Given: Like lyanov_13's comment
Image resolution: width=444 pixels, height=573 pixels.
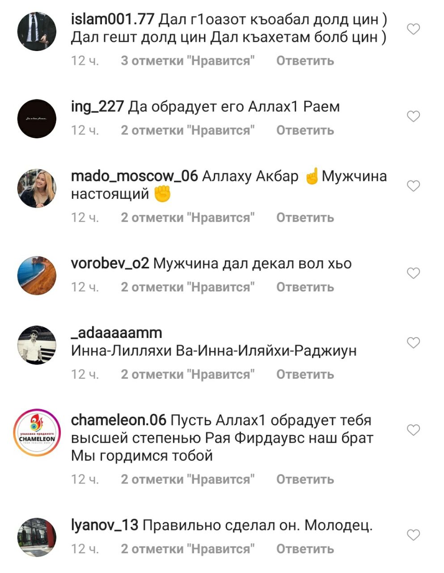Looking at the screenshot, I should (x=414, y=535).
